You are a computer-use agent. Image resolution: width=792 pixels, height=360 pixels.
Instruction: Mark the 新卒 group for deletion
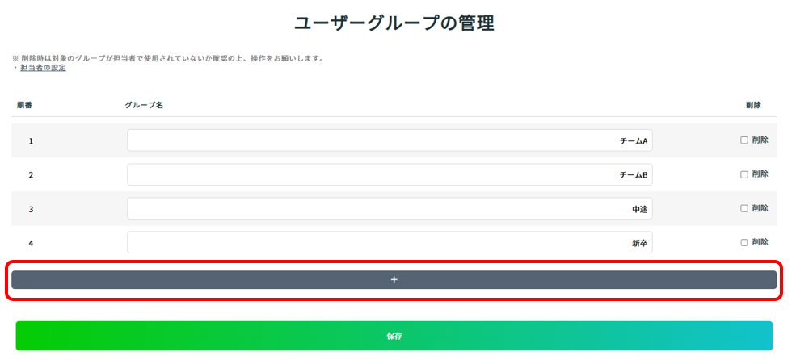click(744, 242)
